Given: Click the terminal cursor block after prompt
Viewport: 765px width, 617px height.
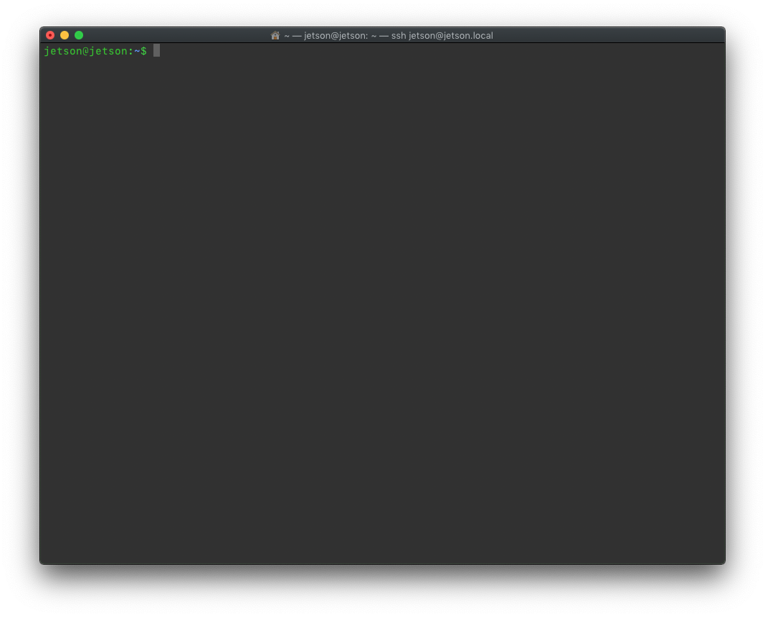Looking at the screenshot, I should [x=156, y=50].
